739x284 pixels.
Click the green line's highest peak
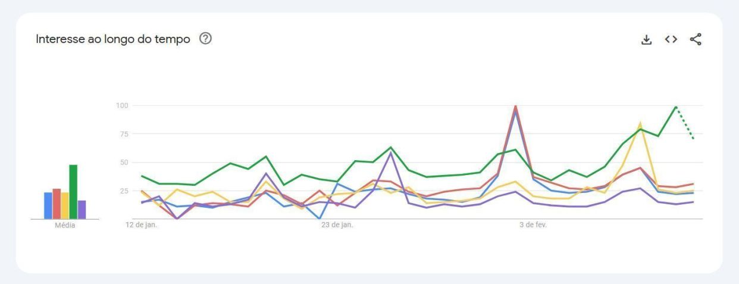point(676,107)
